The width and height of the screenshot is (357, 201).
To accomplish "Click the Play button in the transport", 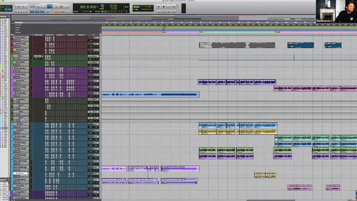I will pos(169,7).
